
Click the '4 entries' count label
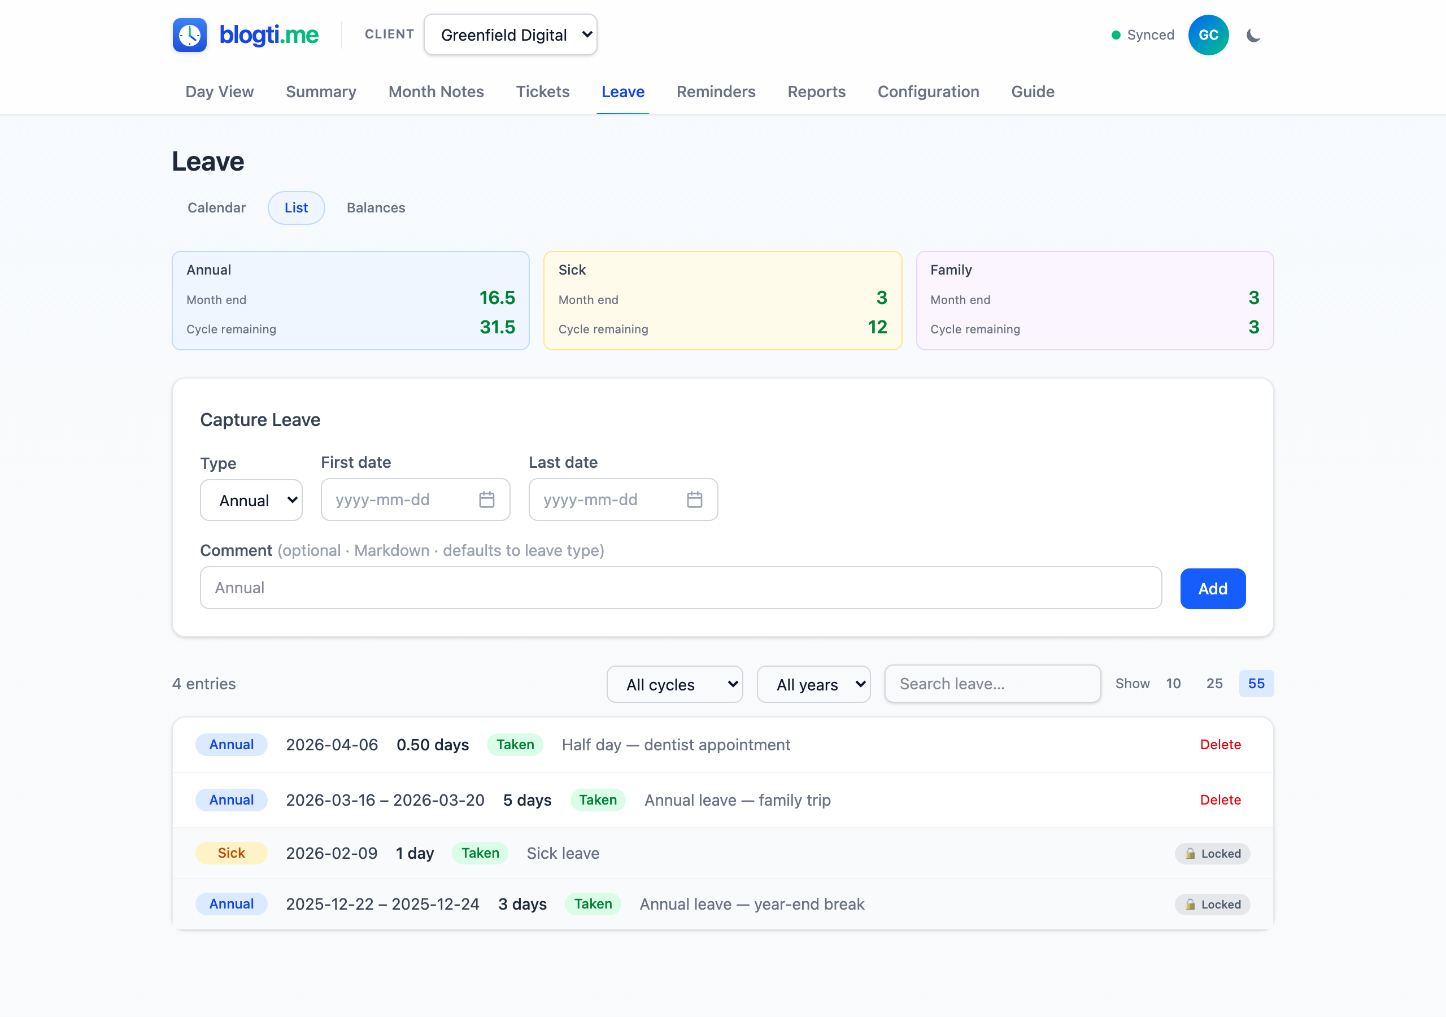(x=204, y=684)
